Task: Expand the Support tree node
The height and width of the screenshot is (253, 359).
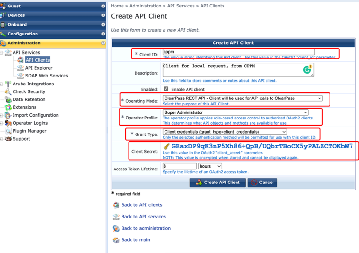Action: pos(1,139)
